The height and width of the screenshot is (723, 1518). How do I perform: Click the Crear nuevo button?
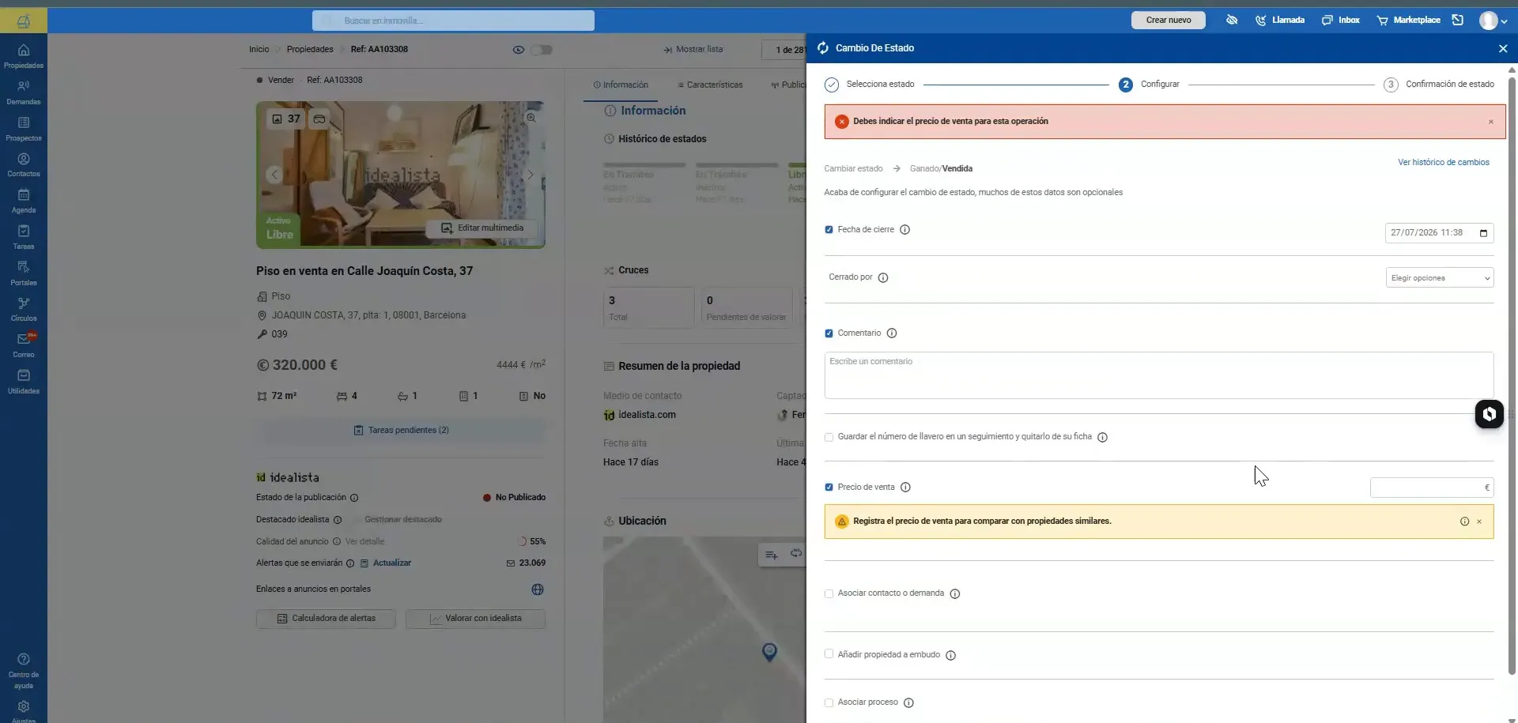click(x=1168, y=21)
